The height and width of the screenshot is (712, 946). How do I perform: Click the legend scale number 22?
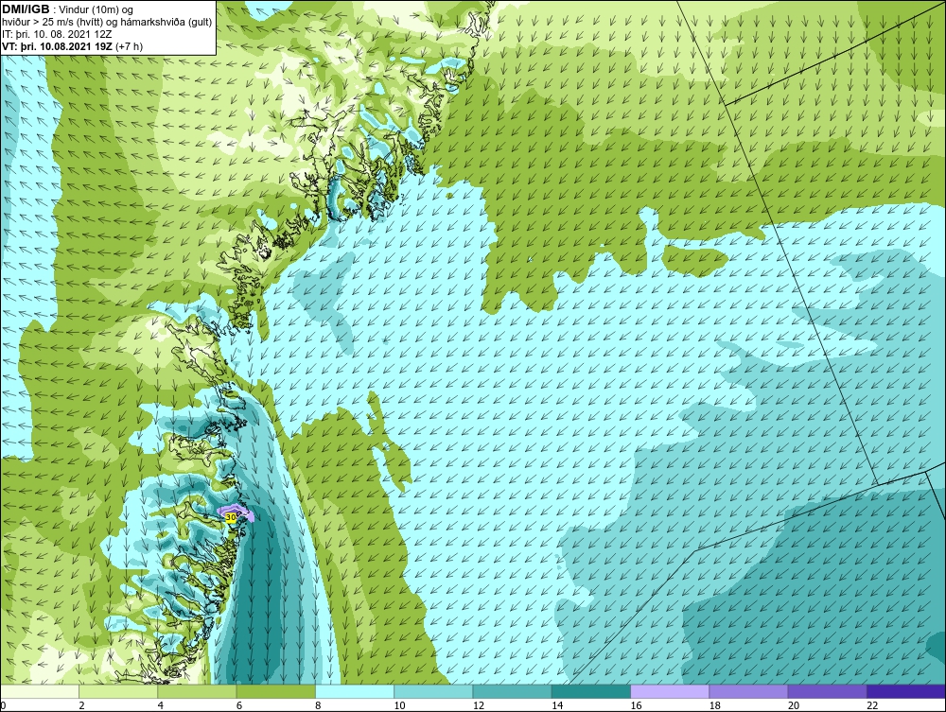[x=872, y=705]
